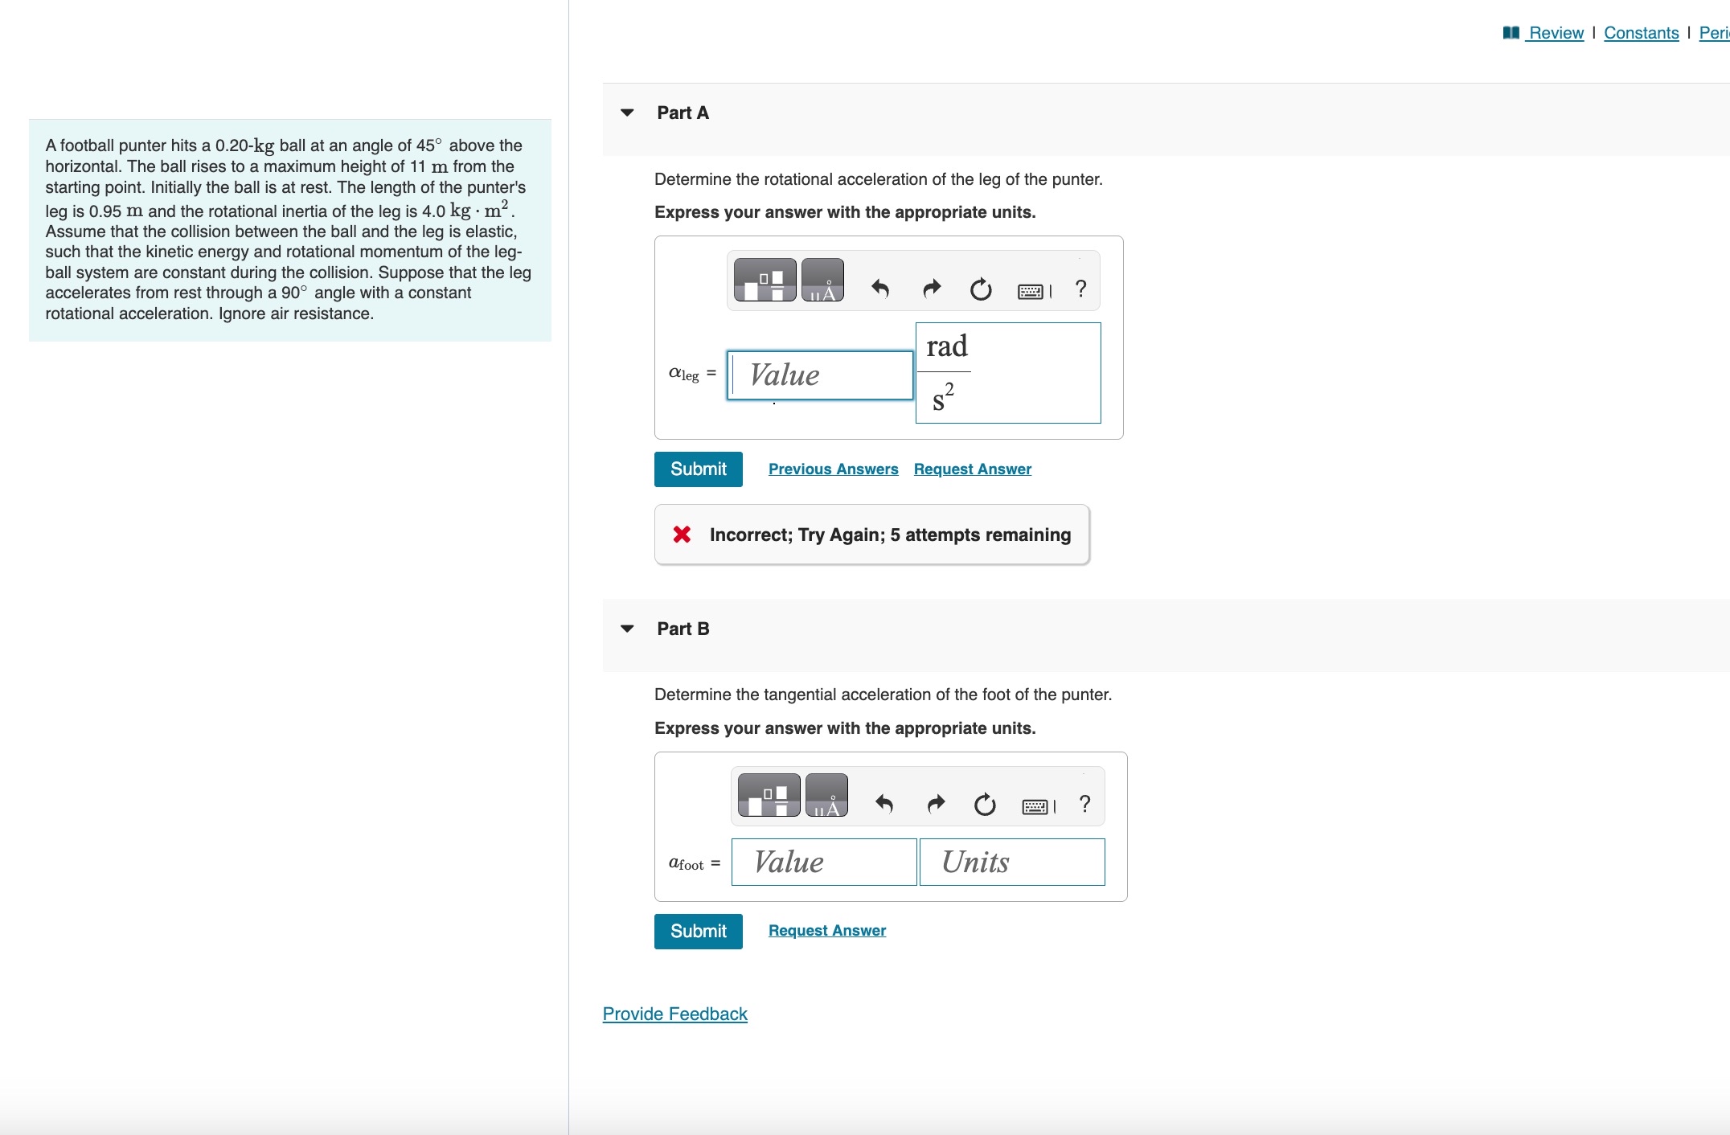This screenshot has width=1730, height=1135.
Task: Reset Part A answer with circular arrow
Action: (981, 289)
